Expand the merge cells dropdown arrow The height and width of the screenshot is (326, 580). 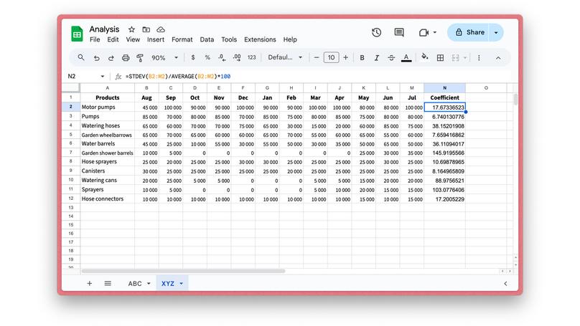pyautogui.click(x=465, y=58)
